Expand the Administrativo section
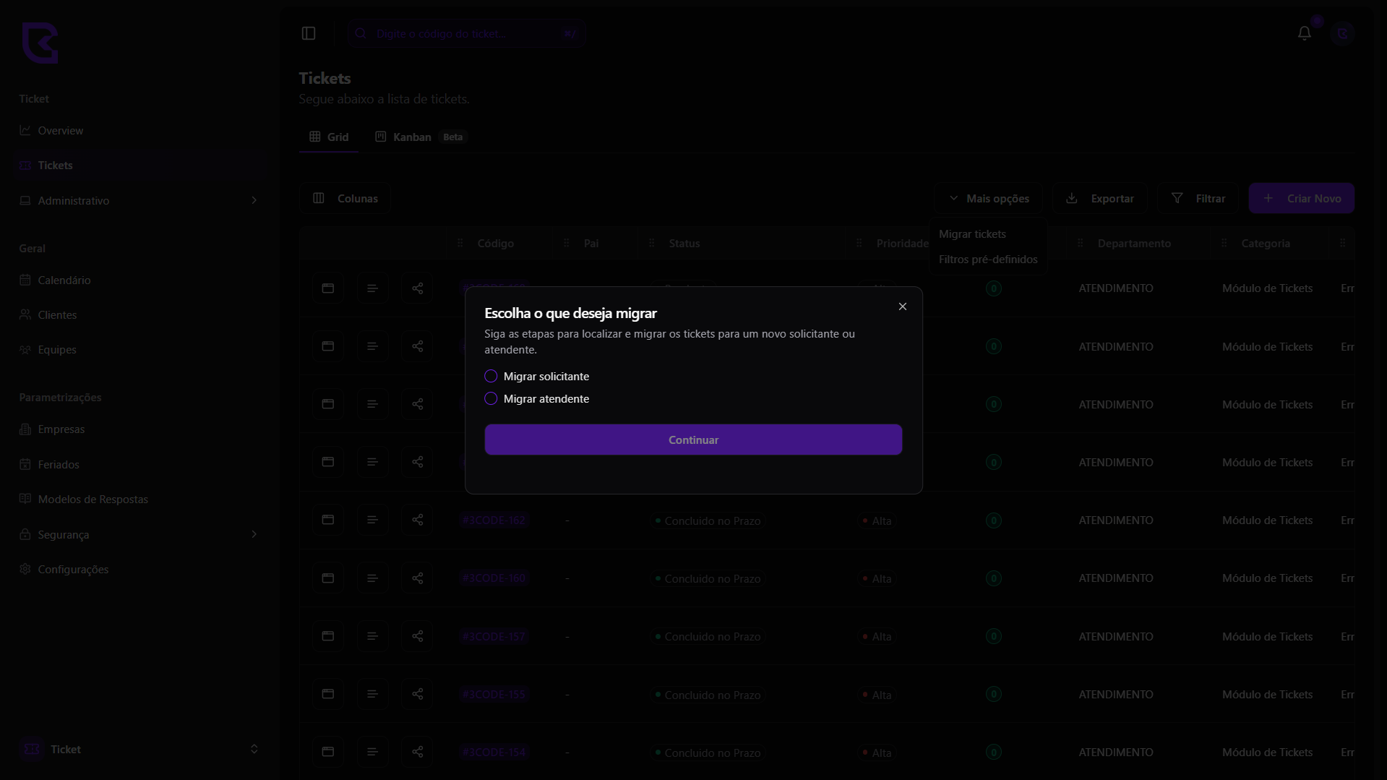This screenshot has width=1387, height=780. [x=139, y=200]
